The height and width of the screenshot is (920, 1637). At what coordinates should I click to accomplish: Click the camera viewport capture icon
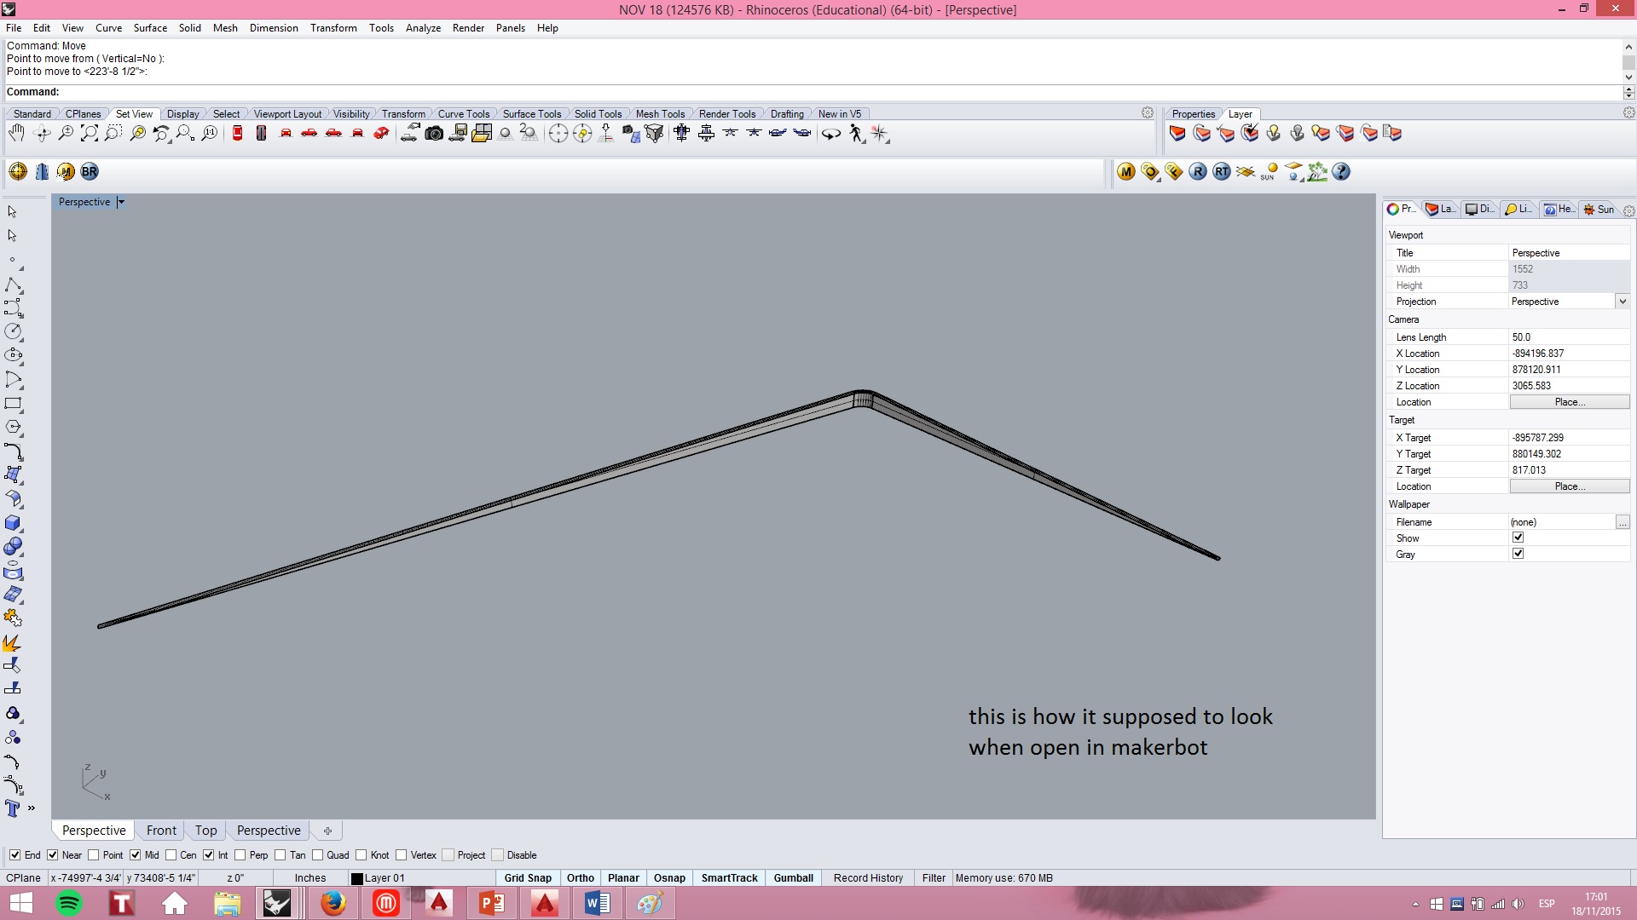[434, 134]
